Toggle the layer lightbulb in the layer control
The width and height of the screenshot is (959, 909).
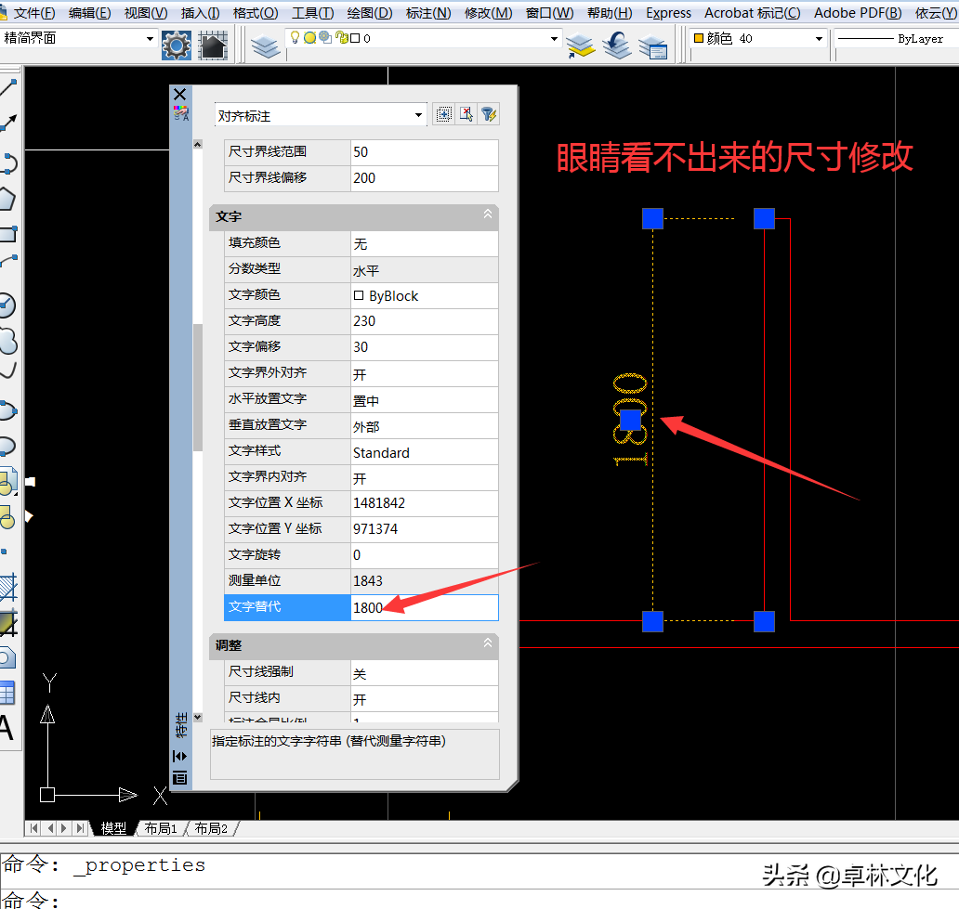coord(295,39)
